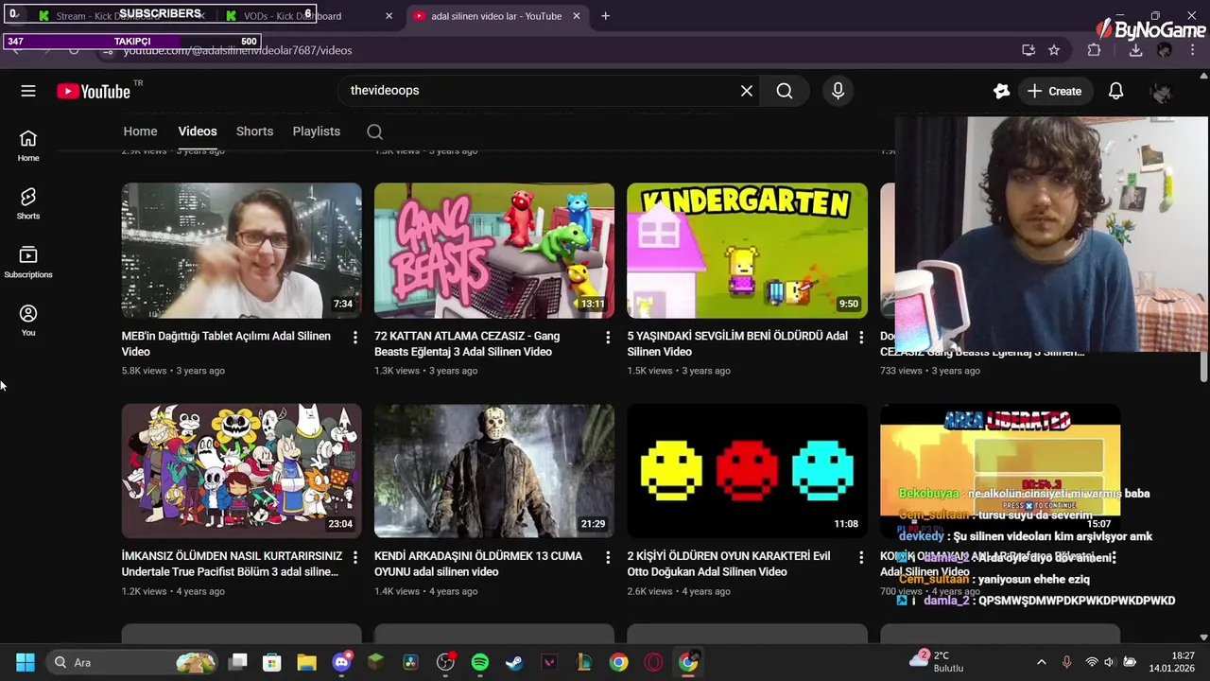The height and width of the screenshot is (681, 1210).
Task: Open MEB'in Dağıttığı Tablet Açılımı video title
Action: pos(226,343)
